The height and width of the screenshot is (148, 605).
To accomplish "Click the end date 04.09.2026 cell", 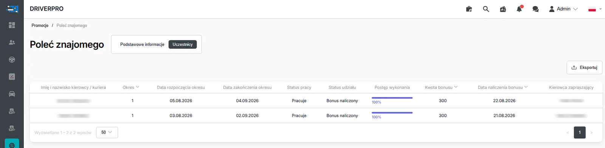I will (x=247, y=101).
